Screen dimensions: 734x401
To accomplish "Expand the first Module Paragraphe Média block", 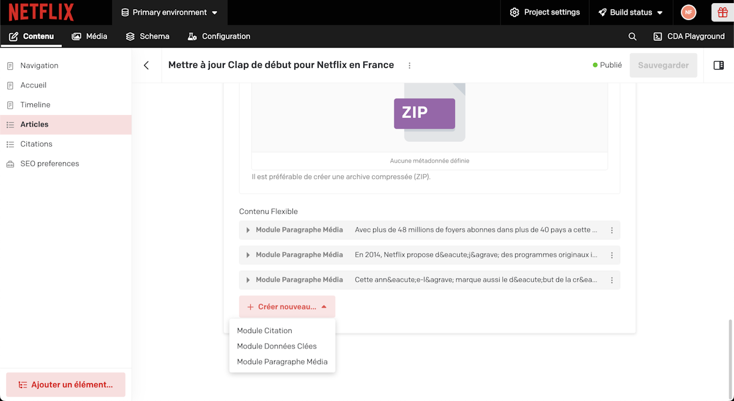I will 248,230.
